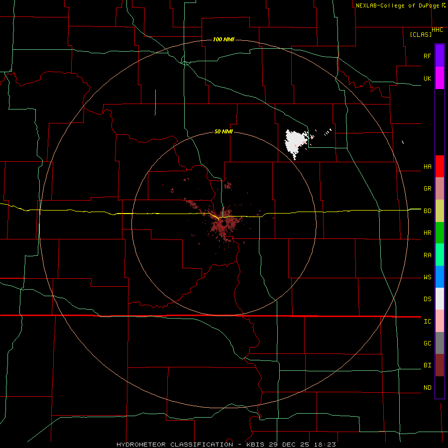Screen dimensions: 448x448
Task: Click the 'KBIS' radar site identifier
Action: [x=254, y=445]
